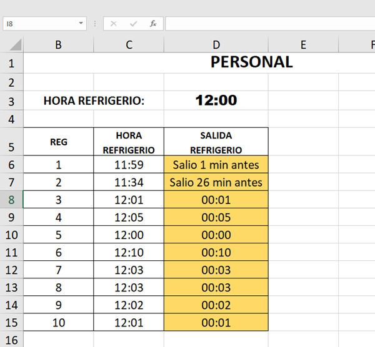
Task: Click the Cancel X icon in formula bar
Action: 113,24
